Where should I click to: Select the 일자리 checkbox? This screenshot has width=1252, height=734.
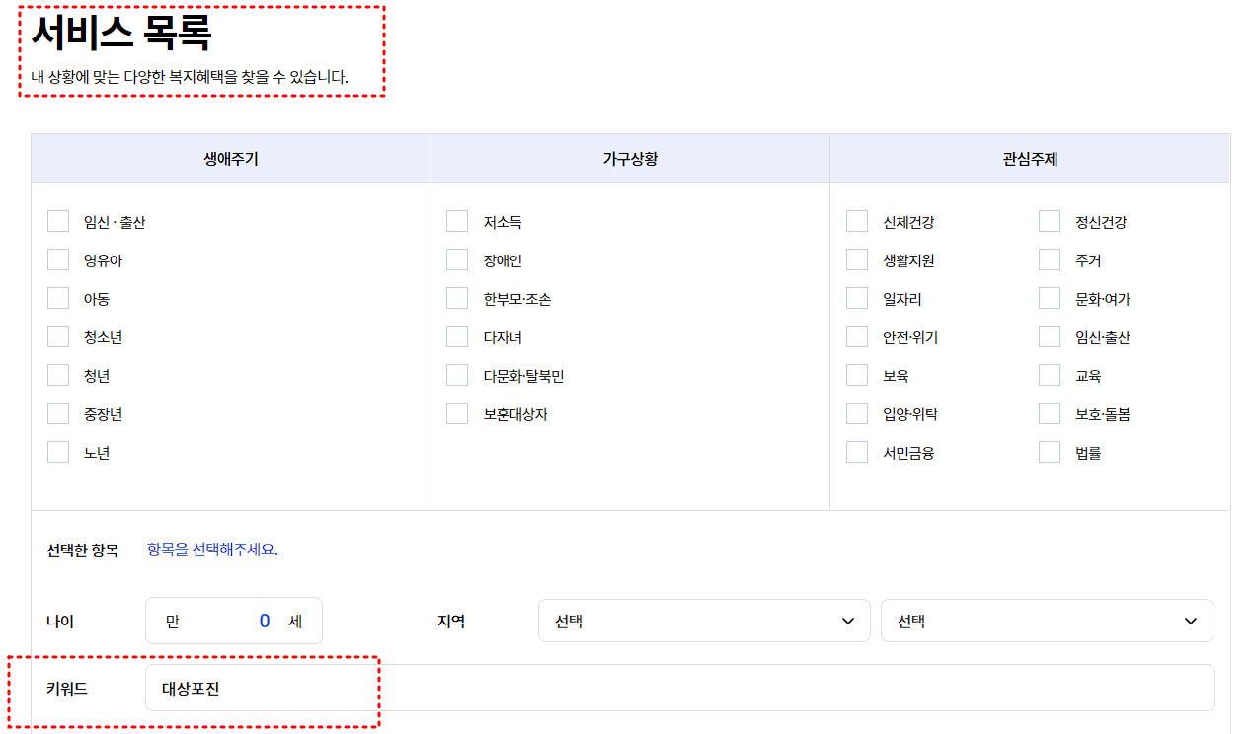[x=857, y=298]
